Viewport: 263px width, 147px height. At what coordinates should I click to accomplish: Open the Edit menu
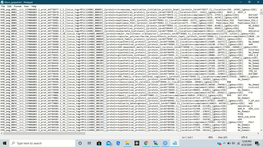click(9, 6)
